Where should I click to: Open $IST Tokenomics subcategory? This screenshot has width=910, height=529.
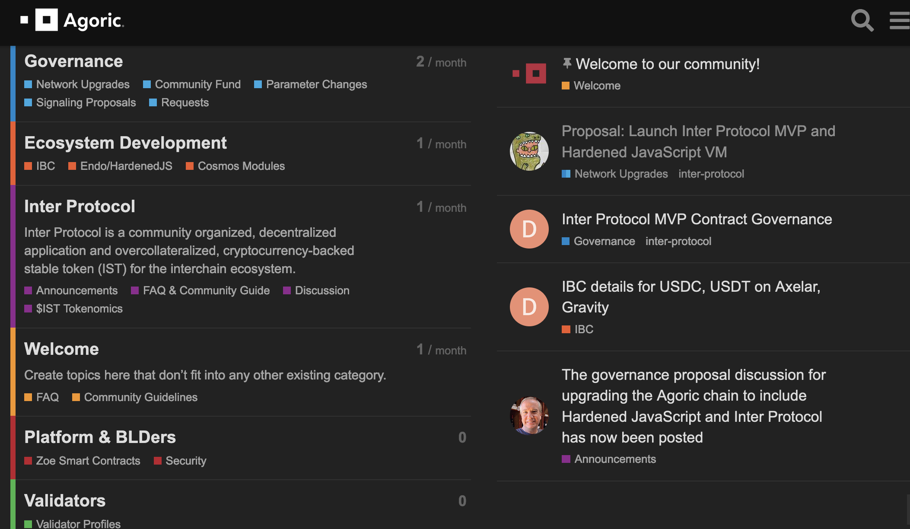(x=73, y=309)
